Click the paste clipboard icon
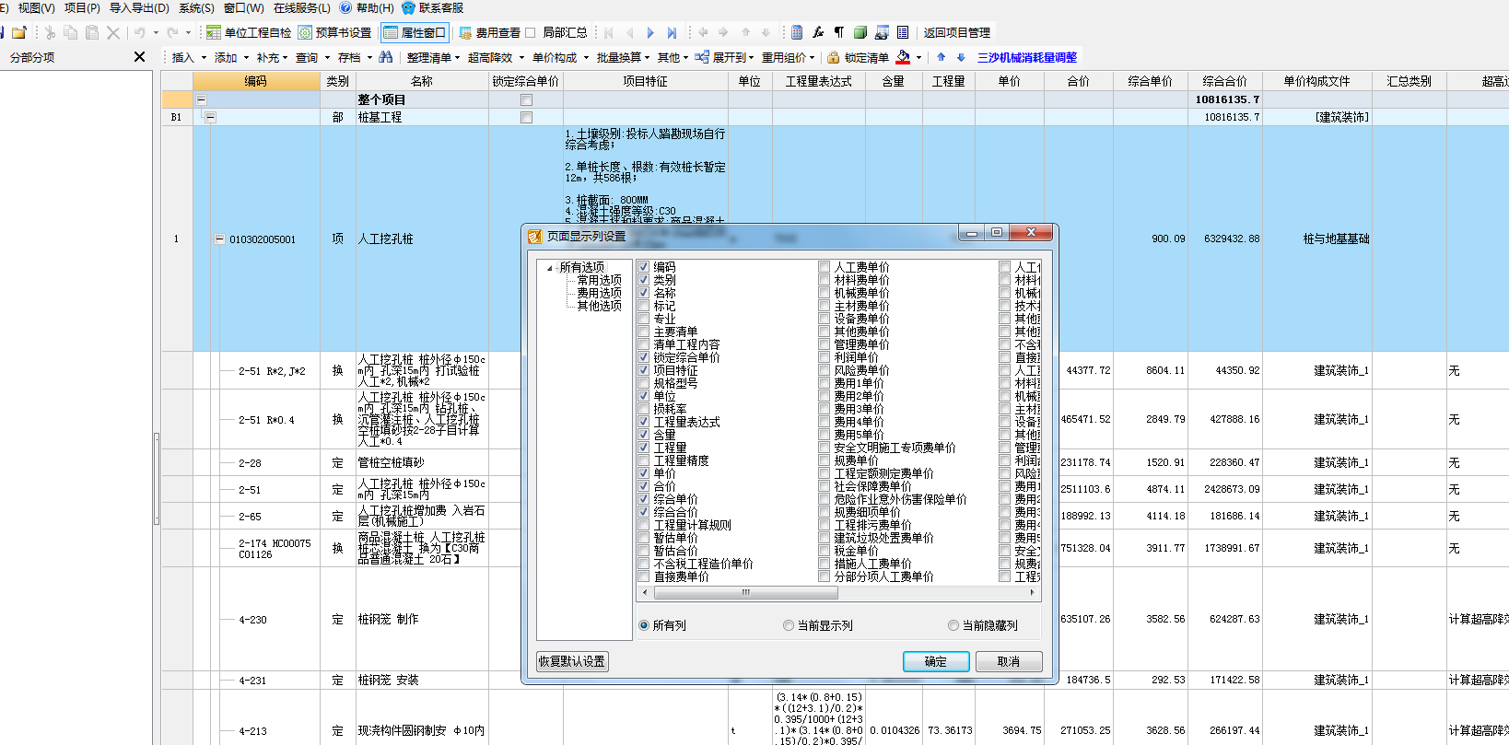Screen dimensions: 1509x745 [x=92, y=32]
